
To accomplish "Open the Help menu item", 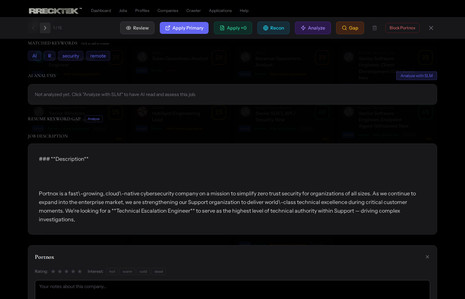I will click(244, 11).
